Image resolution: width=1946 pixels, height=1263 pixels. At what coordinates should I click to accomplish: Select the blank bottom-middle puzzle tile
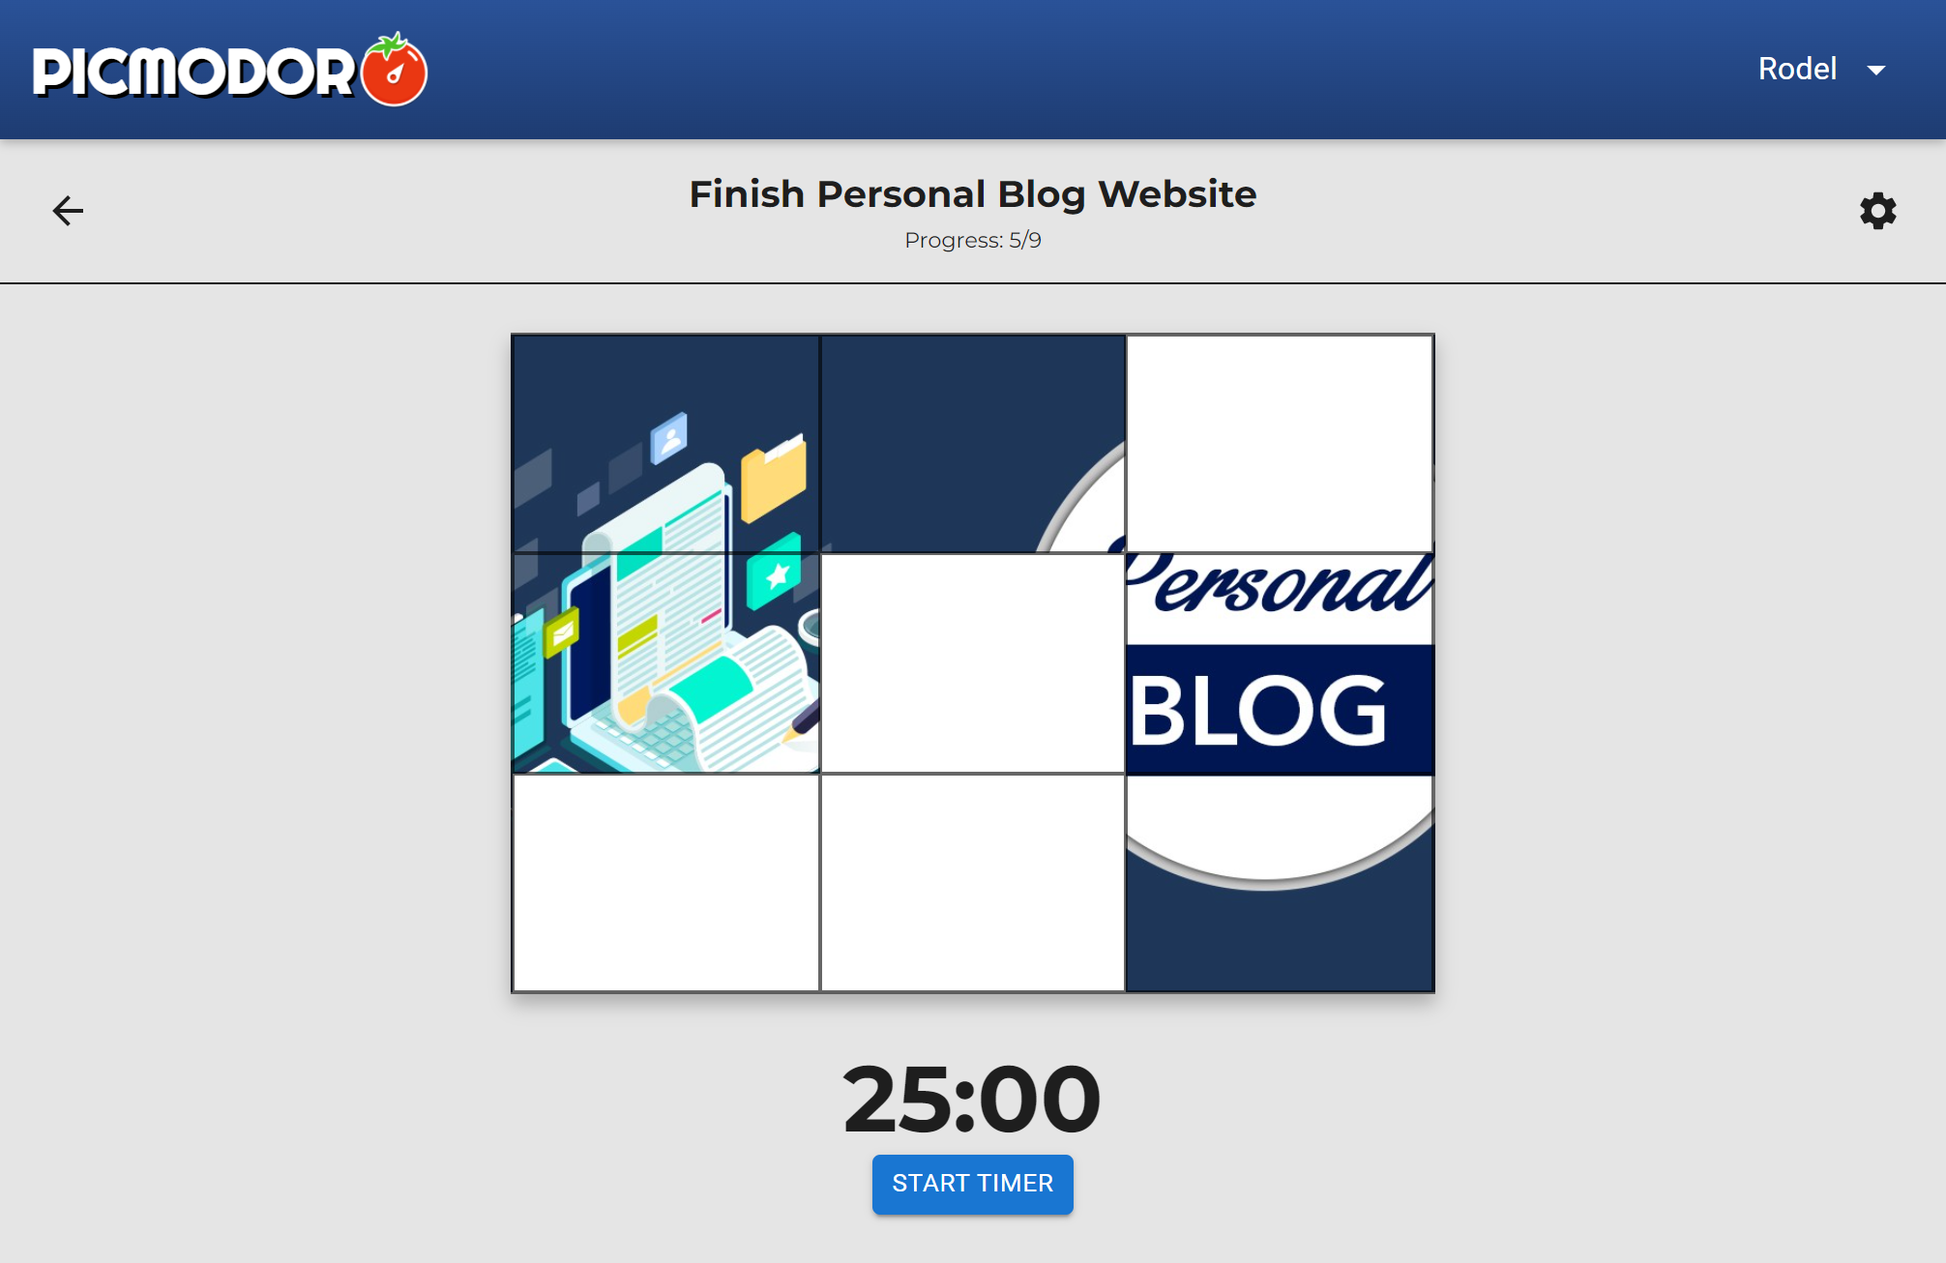(x=972, y=883)
